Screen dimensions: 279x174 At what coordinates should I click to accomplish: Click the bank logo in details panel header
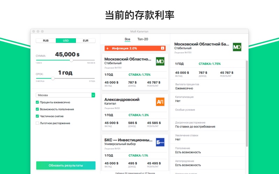(x=237, y=47)
